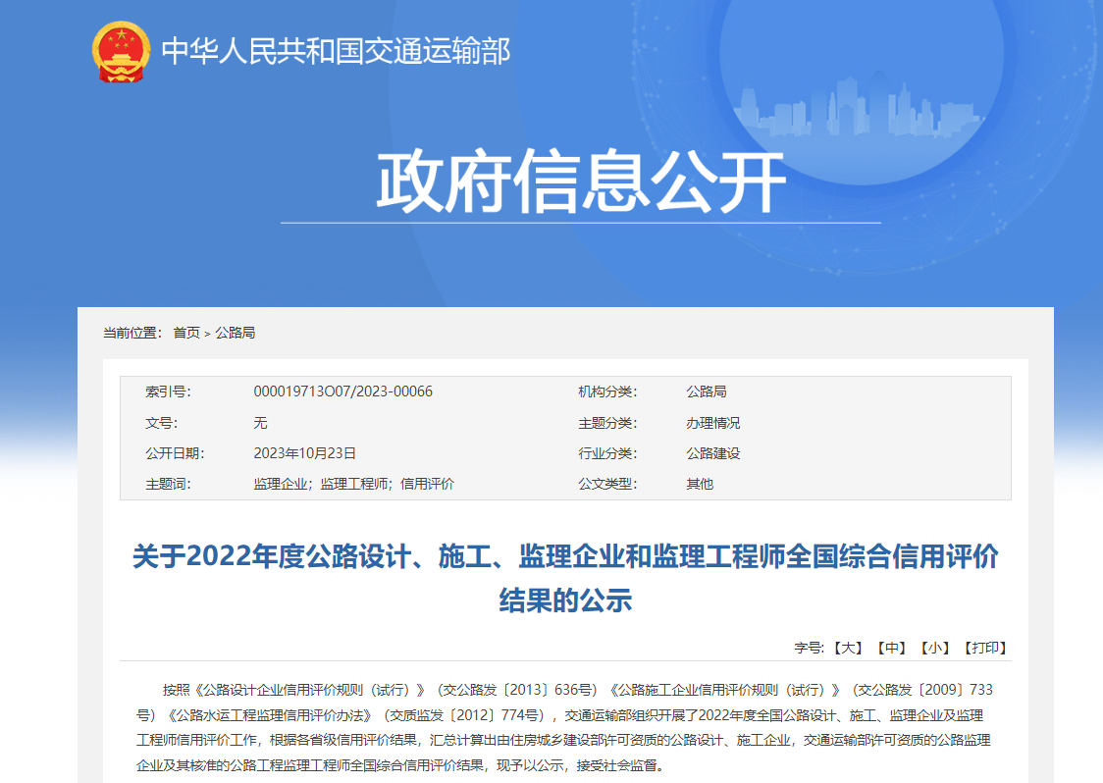1103x783 pixels.
Task: Click the 当前位置 label
Action: (x=132, y=333)
